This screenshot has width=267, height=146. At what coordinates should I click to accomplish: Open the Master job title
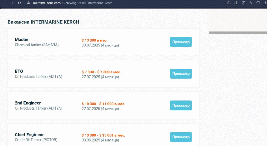click(x=22, y=40)
